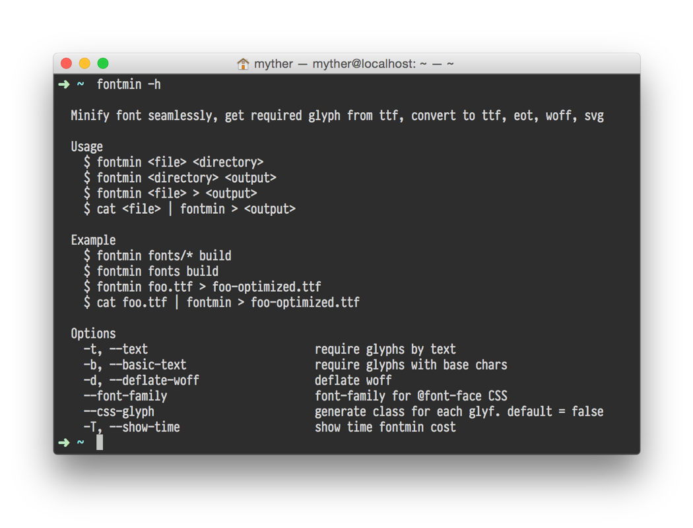Click the blinking terminal cursor
The image size is (693, 528).
99,442
